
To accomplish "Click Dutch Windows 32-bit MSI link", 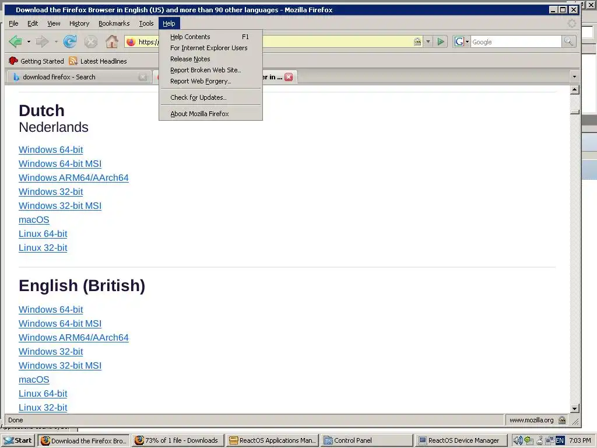I will [x=60, y=206].
